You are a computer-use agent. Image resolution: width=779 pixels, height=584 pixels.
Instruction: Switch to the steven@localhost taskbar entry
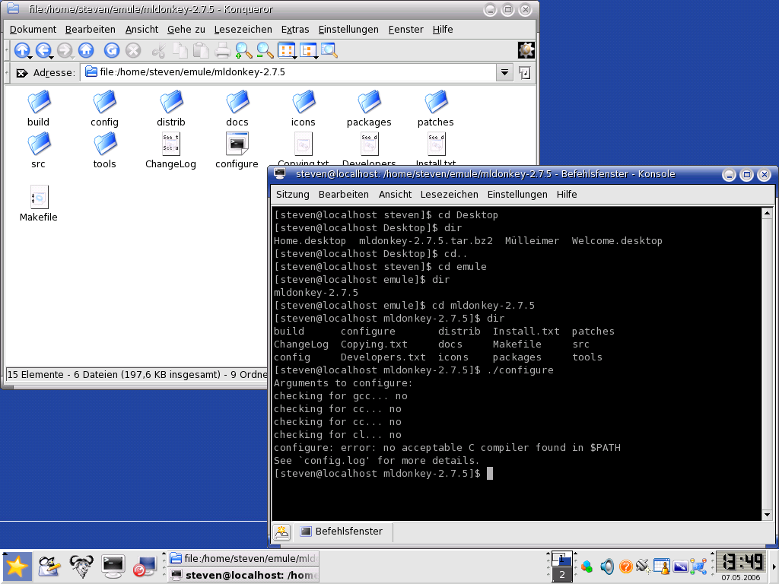pyautogui.click(x=243, y=575)
